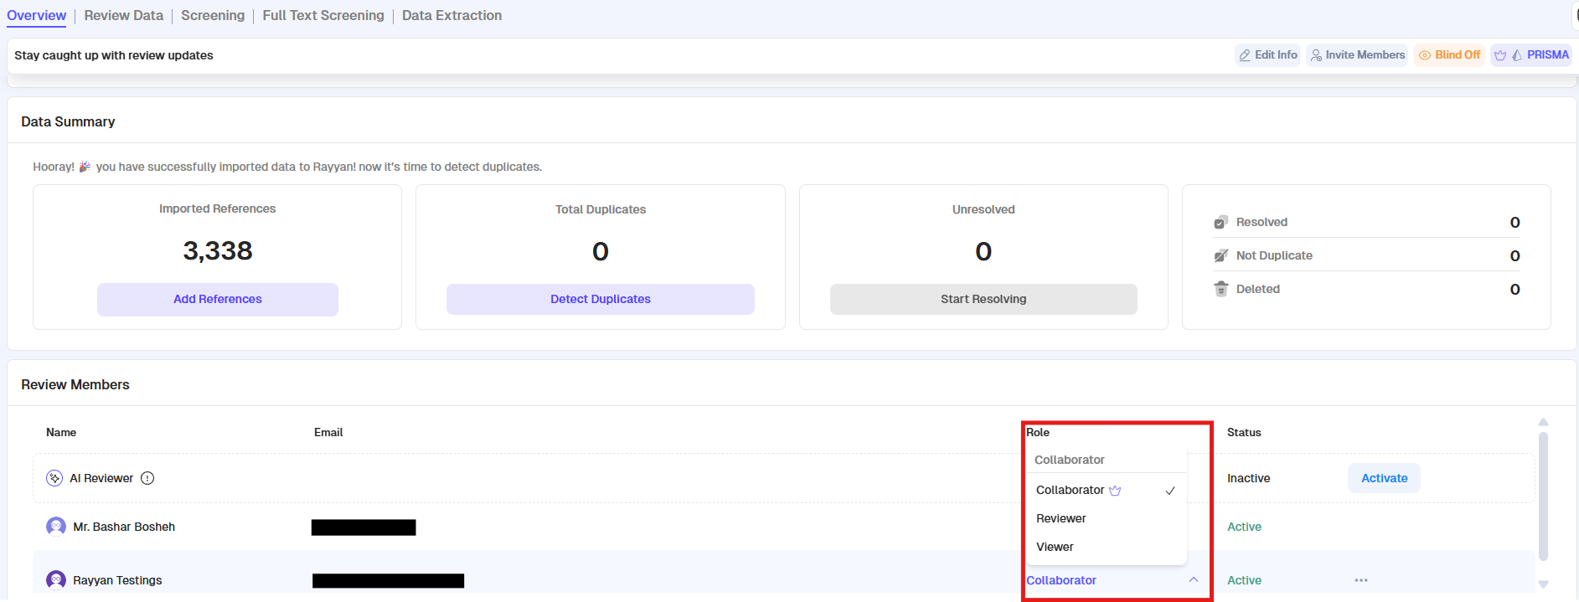
Task: Click Rayyan Testings' avatar icon
Action: coord(56,579)
